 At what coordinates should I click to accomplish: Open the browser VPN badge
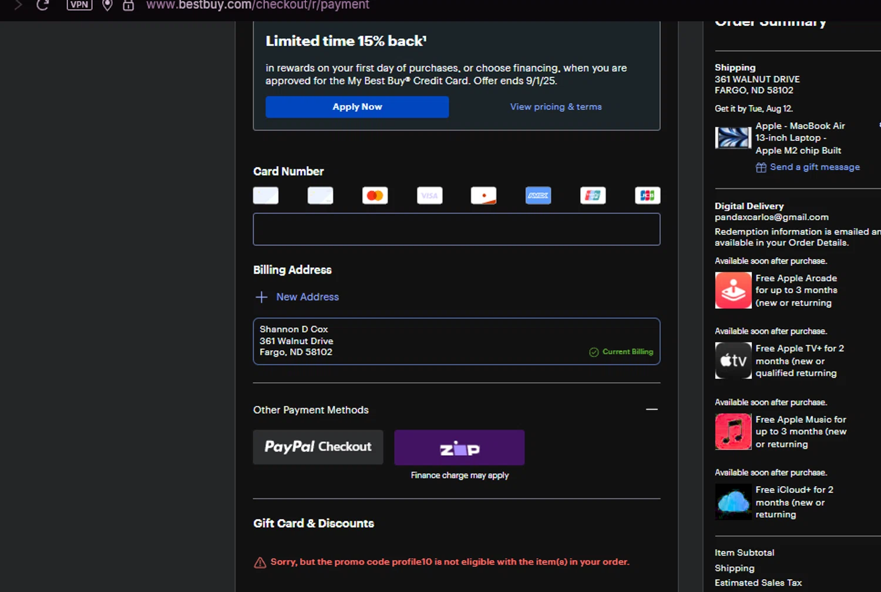coord(79,5)
